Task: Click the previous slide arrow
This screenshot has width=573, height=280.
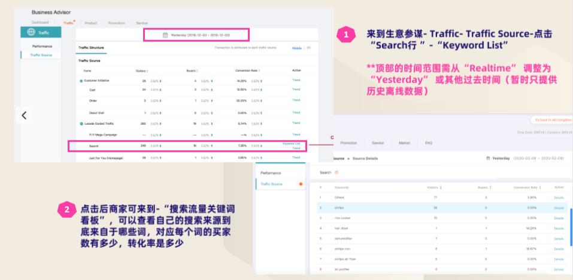Action: pyautogui.click(x=24, y=116)
